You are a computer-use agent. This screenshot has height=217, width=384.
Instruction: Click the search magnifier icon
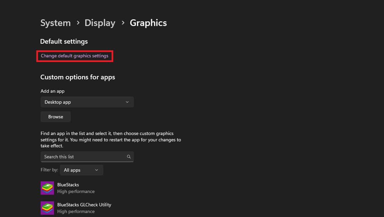(129, 157)
